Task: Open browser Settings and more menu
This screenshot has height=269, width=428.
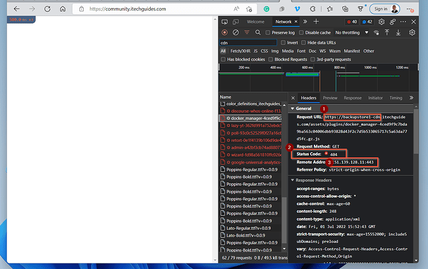Action: pyautogui.click(x=410, y=9)
